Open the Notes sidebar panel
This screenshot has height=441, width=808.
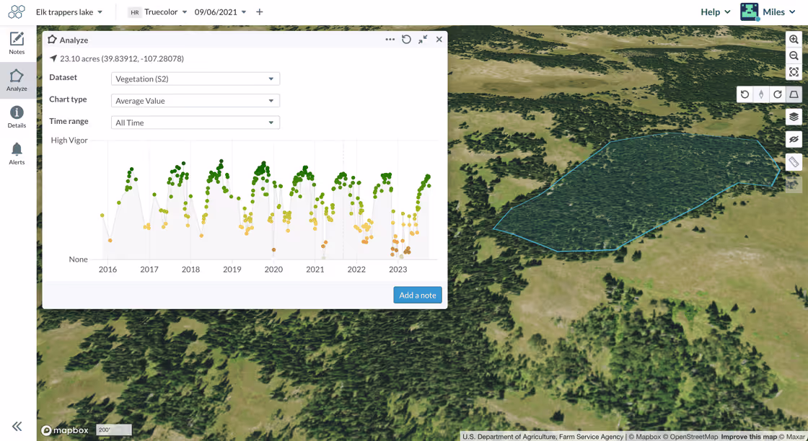tap(17, 43)
